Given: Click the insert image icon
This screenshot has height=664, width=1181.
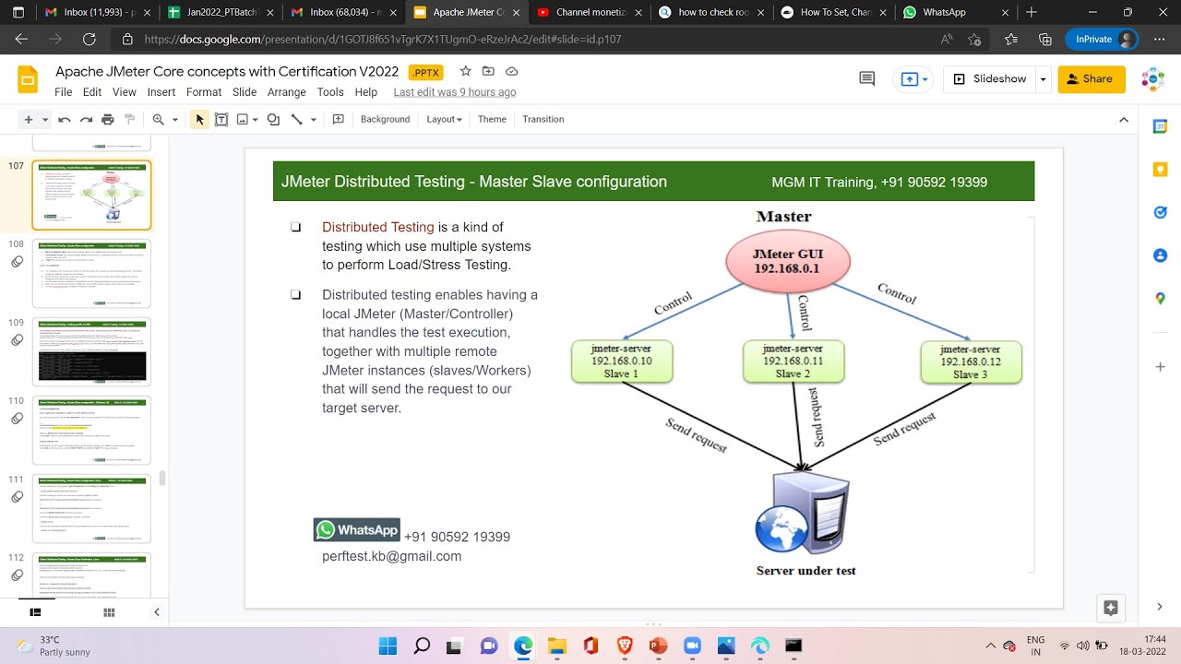Looking at the screenshot, I should tap(243, 119).
